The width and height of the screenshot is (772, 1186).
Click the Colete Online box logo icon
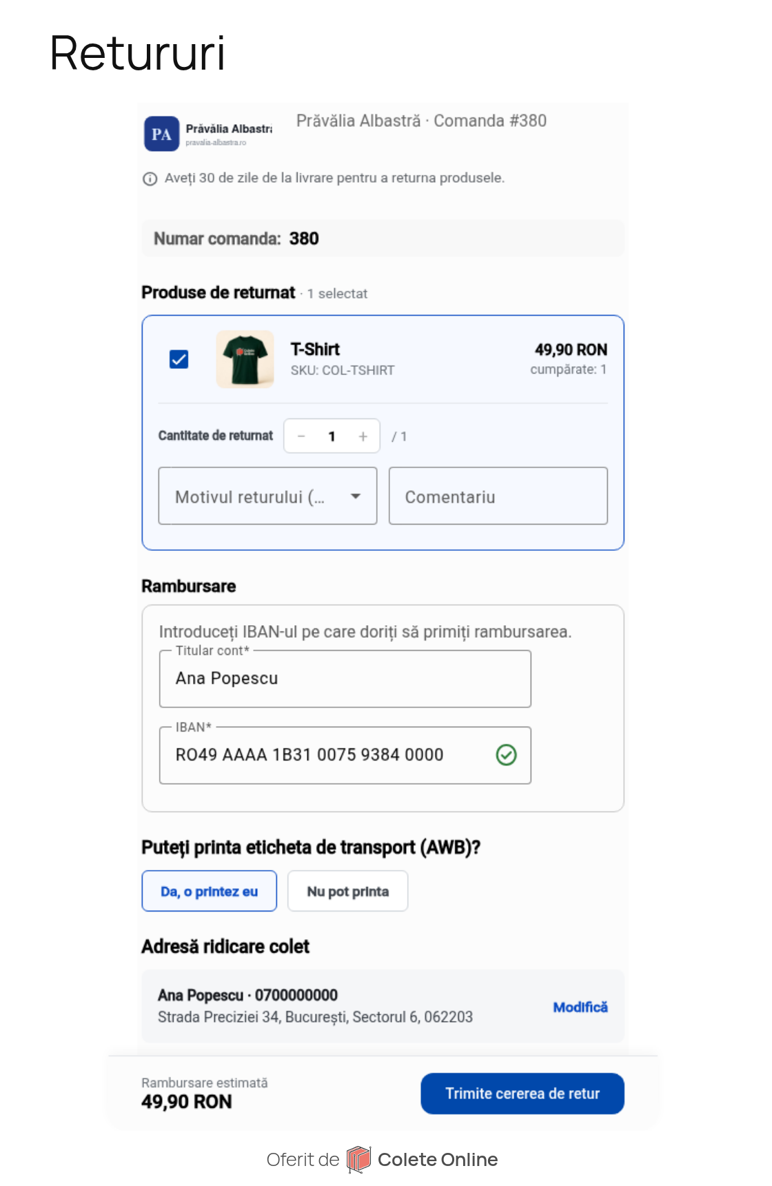358,1160
